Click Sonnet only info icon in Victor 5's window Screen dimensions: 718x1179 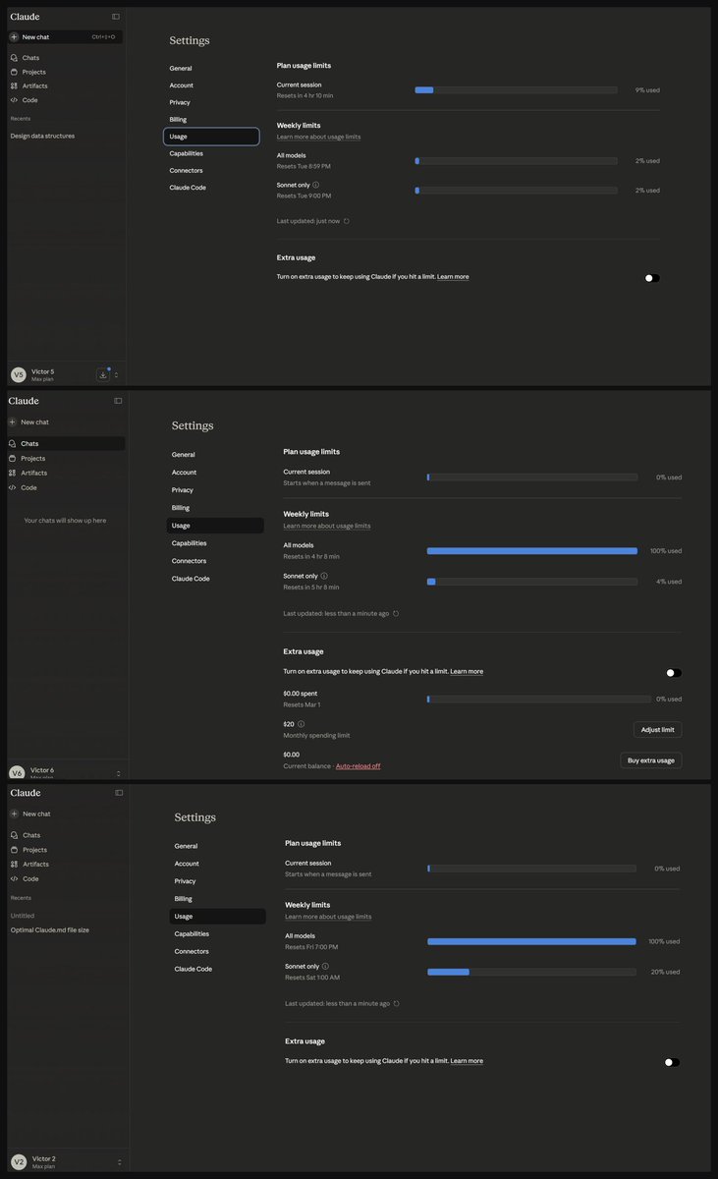click(x=315, y=185)
